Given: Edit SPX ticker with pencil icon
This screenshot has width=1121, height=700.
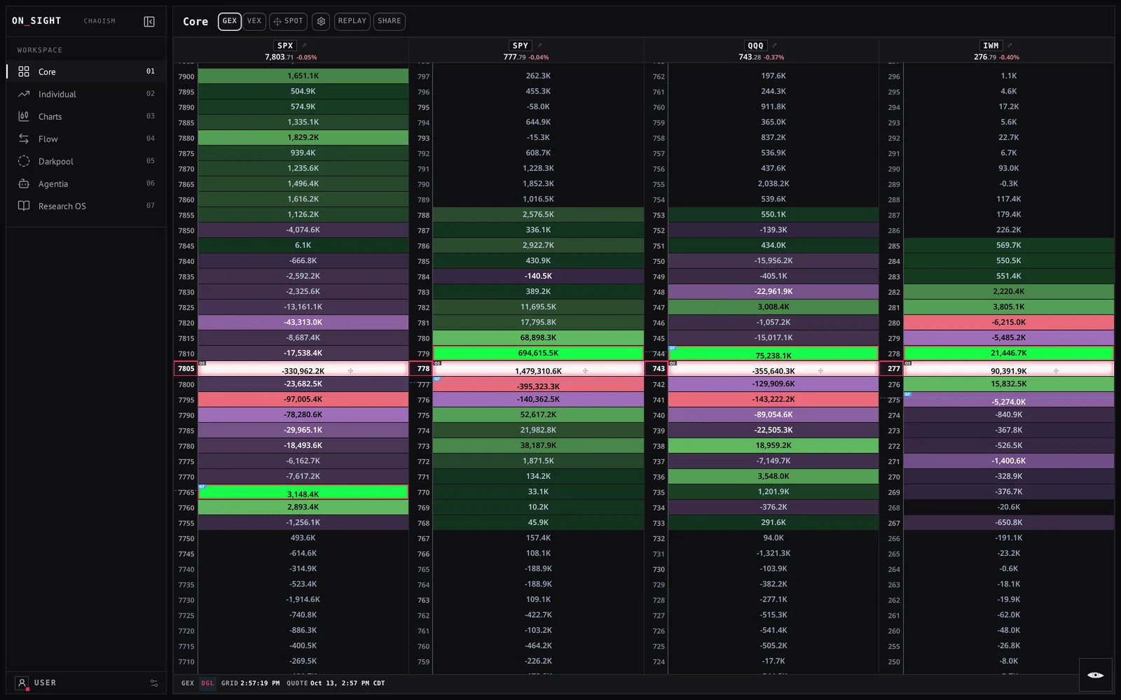Looking at the screenshot, I should click(x=305, y=45).
